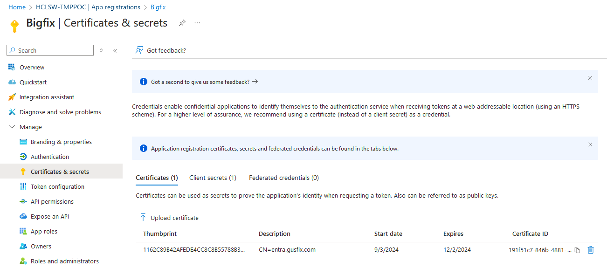Open API permissions in sidebar

52,201
